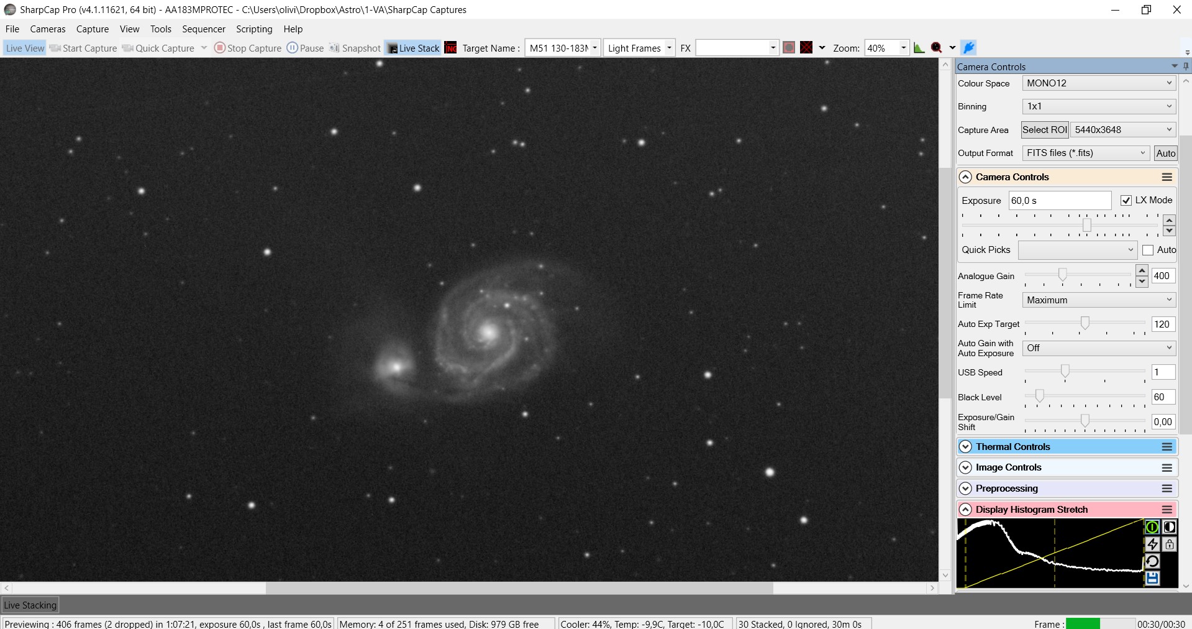Expand the Thermal Controls section
Screen dimensions: 1192x629
[965, 447]
